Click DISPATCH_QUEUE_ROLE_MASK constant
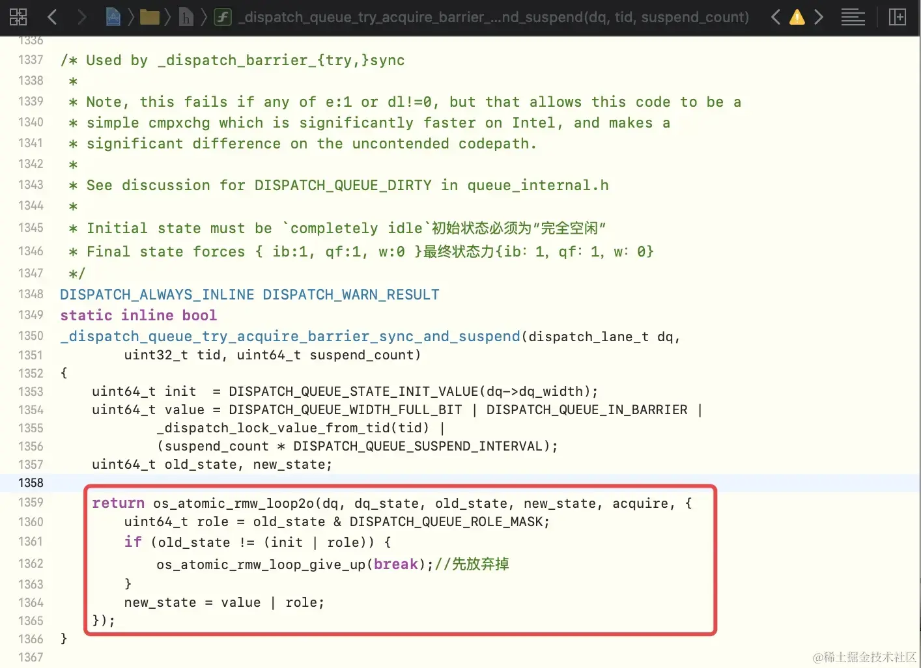The height and width of the screenshot is (668, 921). 447,522
